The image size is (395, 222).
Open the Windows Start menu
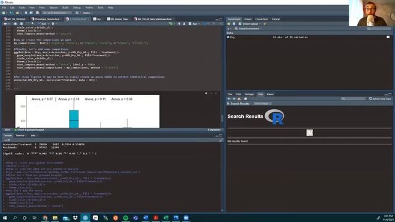coord(5,218)
